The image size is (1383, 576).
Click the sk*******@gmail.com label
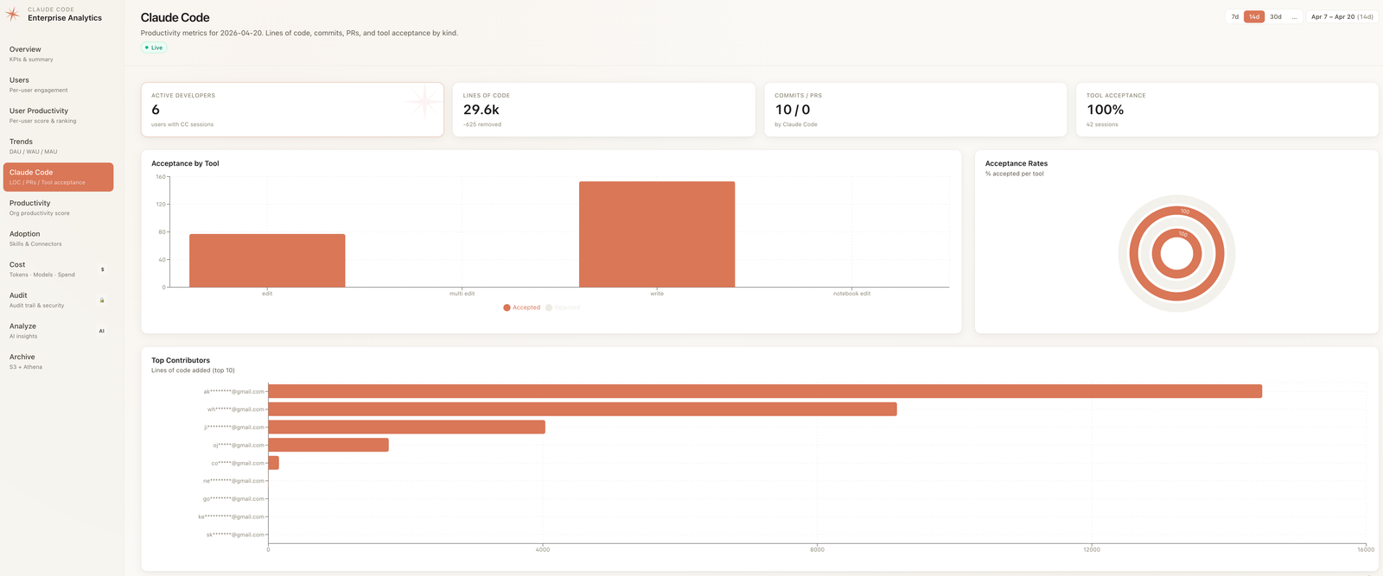click(x=235, y=535)
